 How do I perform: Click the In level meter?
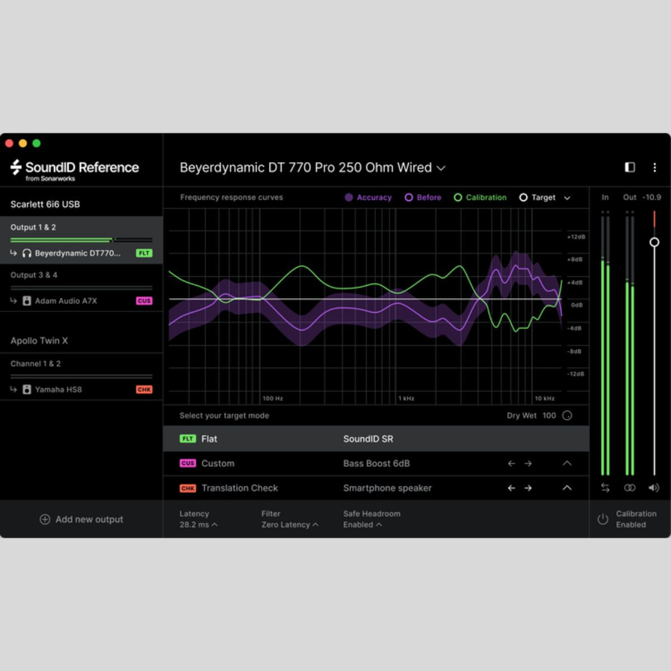[x=605, y=344]
